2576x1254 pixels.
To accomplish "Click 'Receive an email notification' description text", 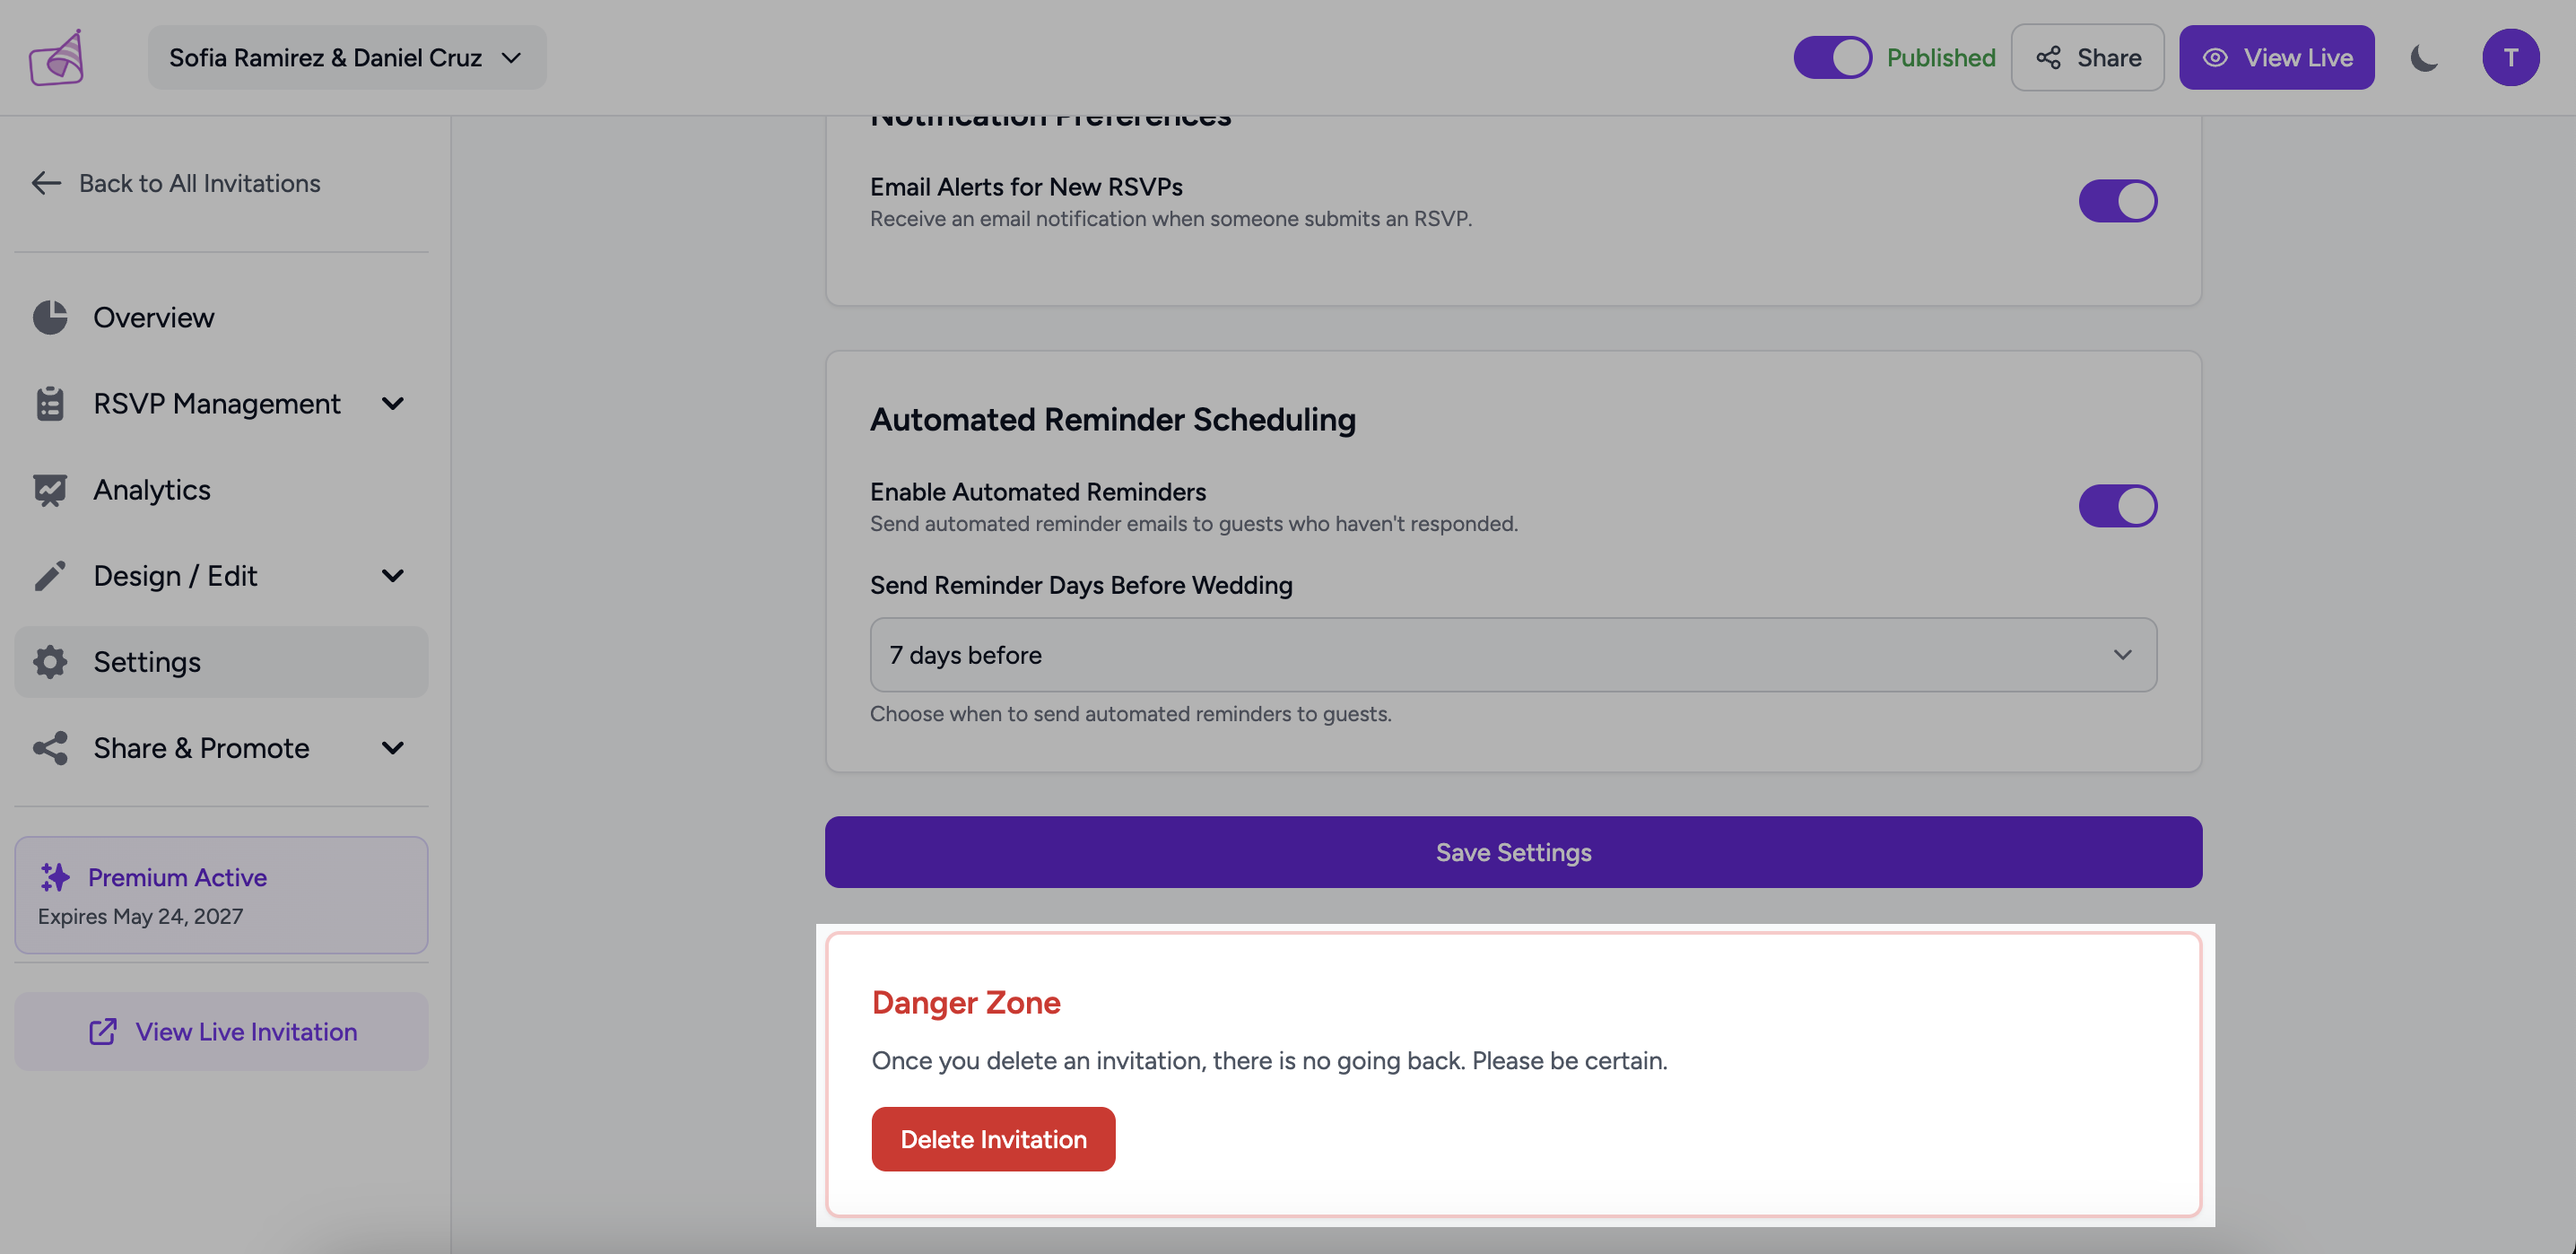I will 1170,219.
